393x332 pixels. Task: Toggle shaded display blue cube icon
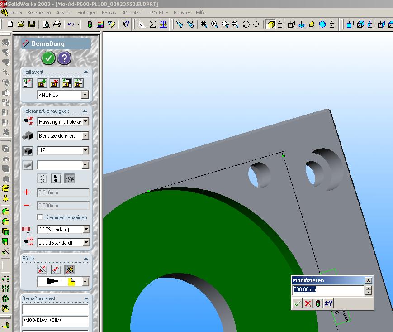322,24
